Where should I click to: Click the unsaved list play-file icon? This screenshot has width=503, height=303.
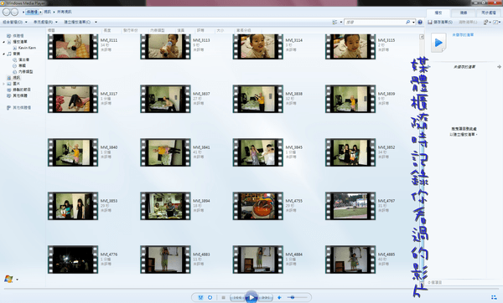point(438,43)
